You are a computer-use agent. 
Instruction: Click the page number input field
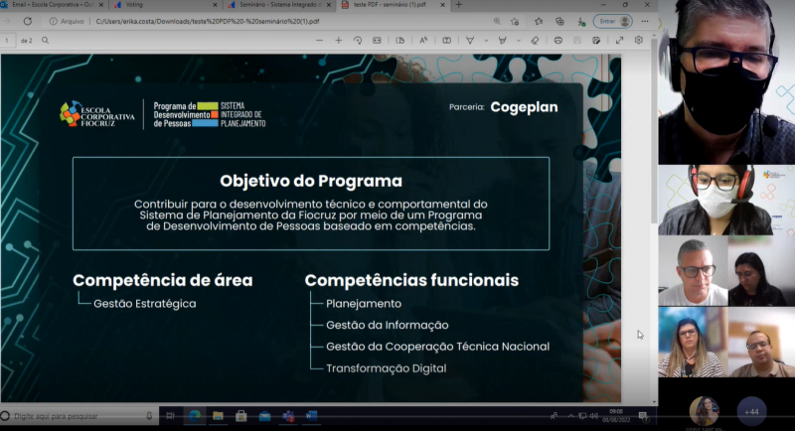click(8, 41)
